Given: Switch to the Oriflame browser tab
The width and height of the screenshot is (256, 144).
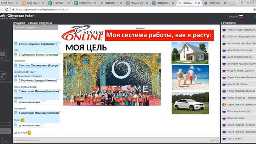Looking at the screenshot, I should coord(111,3).
